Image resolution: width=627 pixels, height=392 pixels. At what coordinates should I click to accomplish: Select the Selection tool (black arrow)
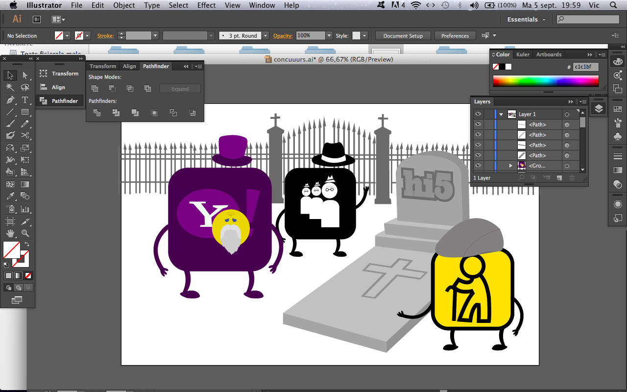[10, 75]
